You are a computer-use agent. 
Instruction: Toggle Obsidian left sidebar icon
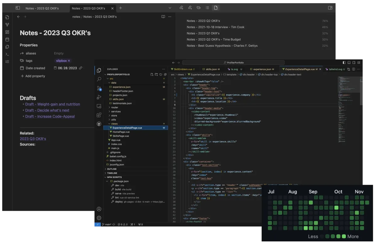[x=18, y=8]
